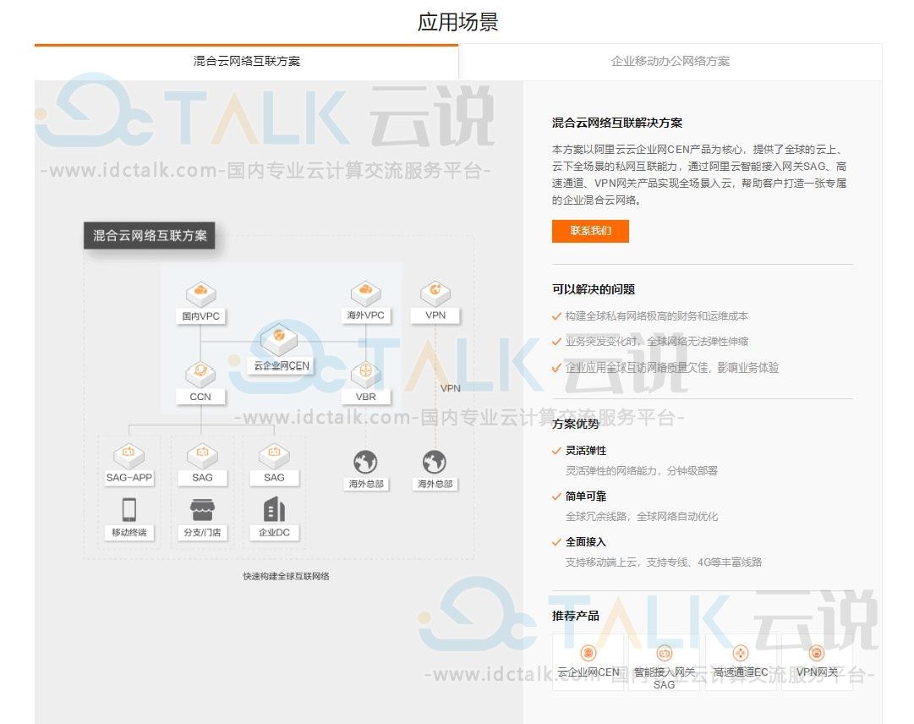Viewport: 914px width, 724px height.
Task: Click the 推荐产品 heading
Action: pos(576,616)
